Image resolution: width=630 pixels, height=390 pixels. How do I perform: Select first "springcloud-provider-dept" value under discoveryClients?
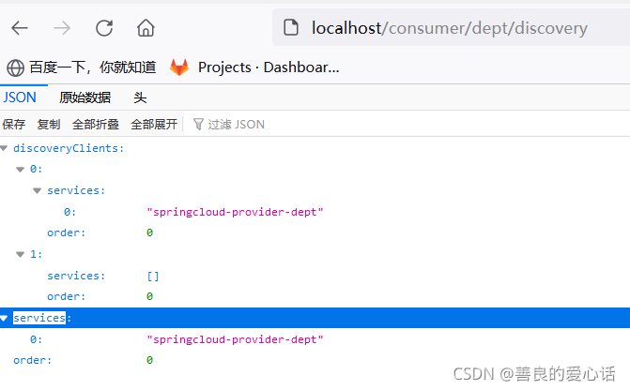(235, 212)
